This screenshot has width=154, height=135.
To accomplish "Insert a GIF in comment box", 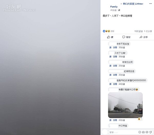I will pyautogui.click(x=147, y=132).
